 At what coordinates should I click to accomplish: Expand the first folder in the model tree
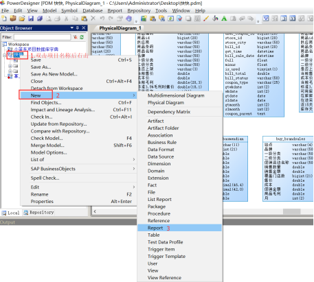tap(10, 66)
